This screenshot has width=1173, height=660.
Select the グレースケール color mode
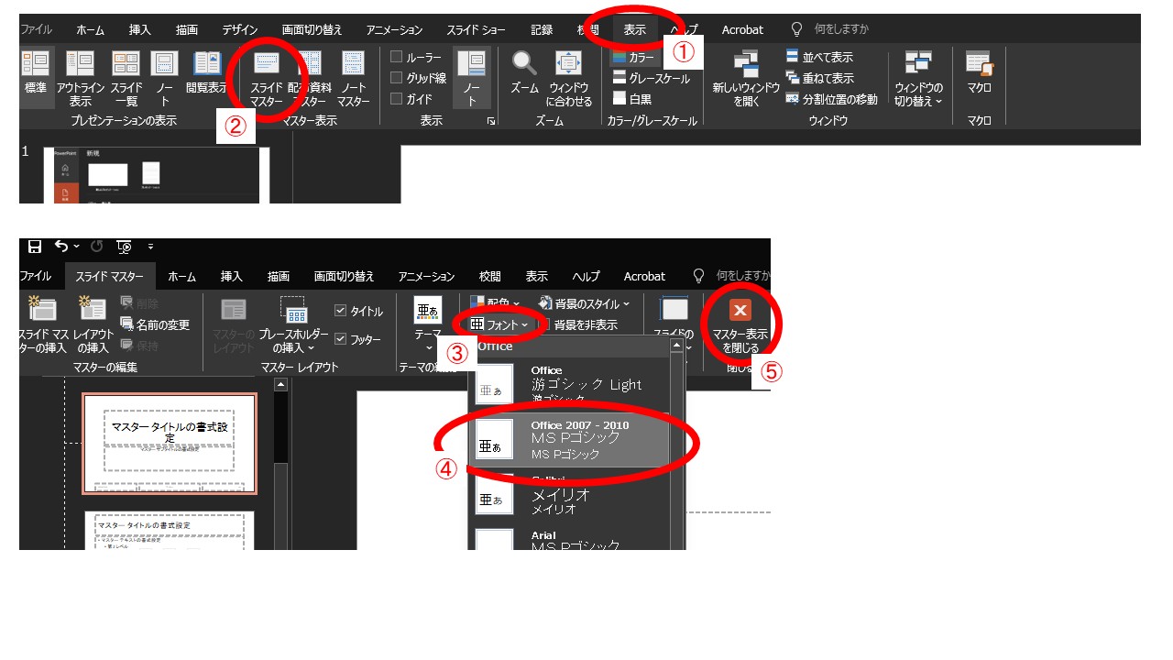click(651, 79)
